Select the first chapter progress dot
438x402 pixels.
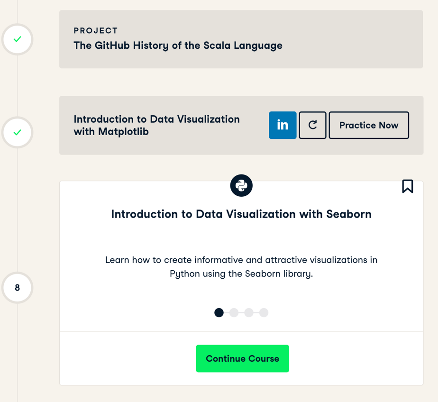point(219,312)
